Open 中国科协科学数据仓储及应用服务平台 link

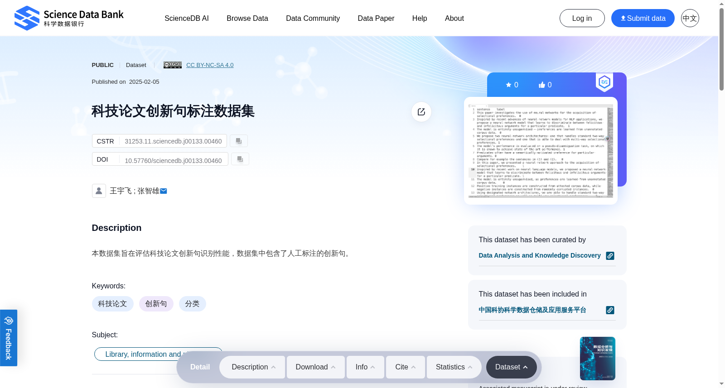tap(532, 310)
